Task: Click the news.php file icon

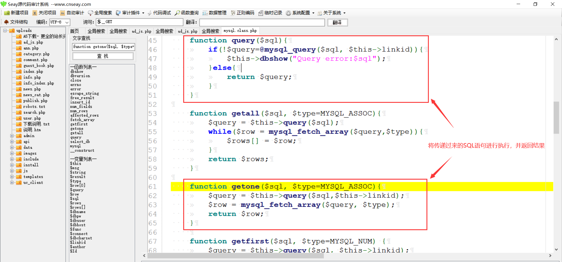Action: tap(19, 89)
